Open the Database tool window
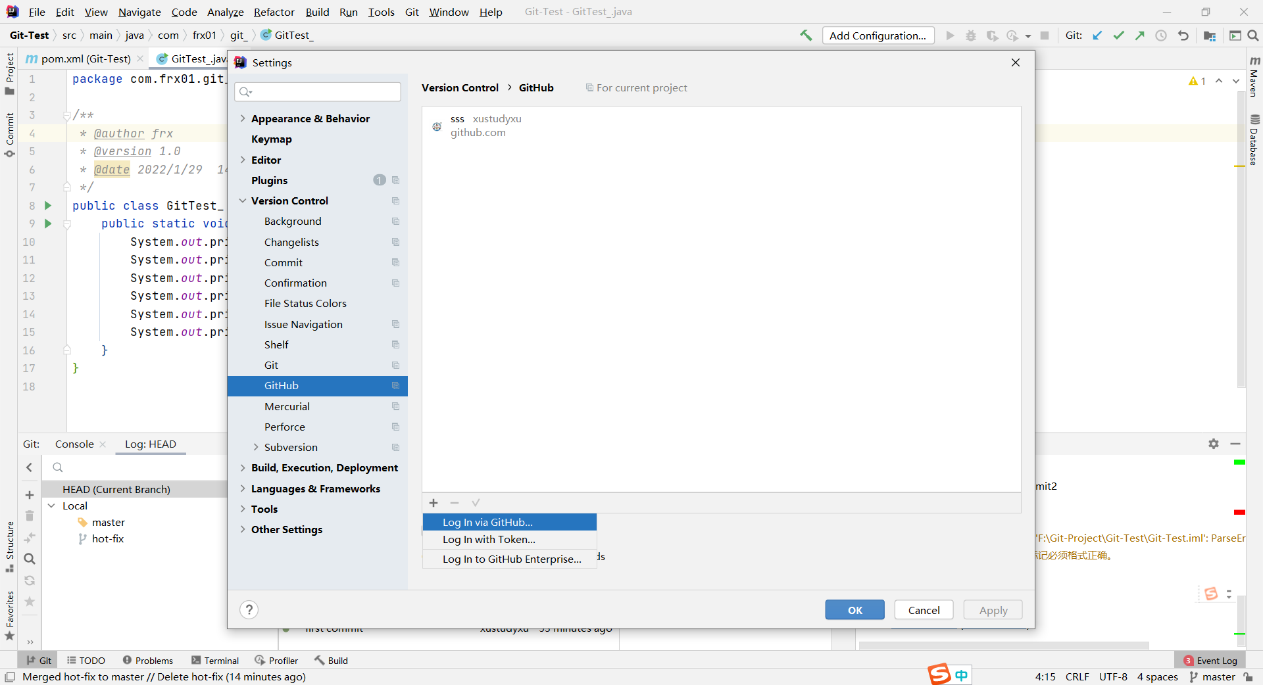Image resolution: width=1263 pixels, height=685 pixels. click(1254, 140)
